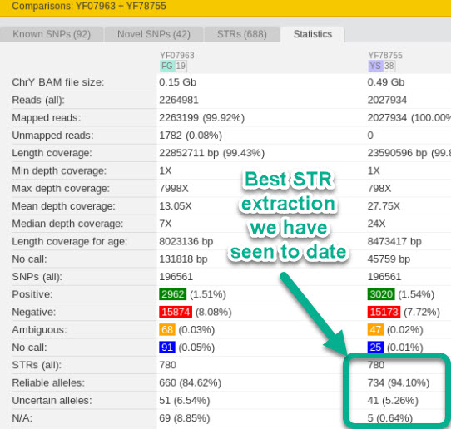Click blue No call count 25
The width and height of the screenshot is (451, 429).
(375, 348)
